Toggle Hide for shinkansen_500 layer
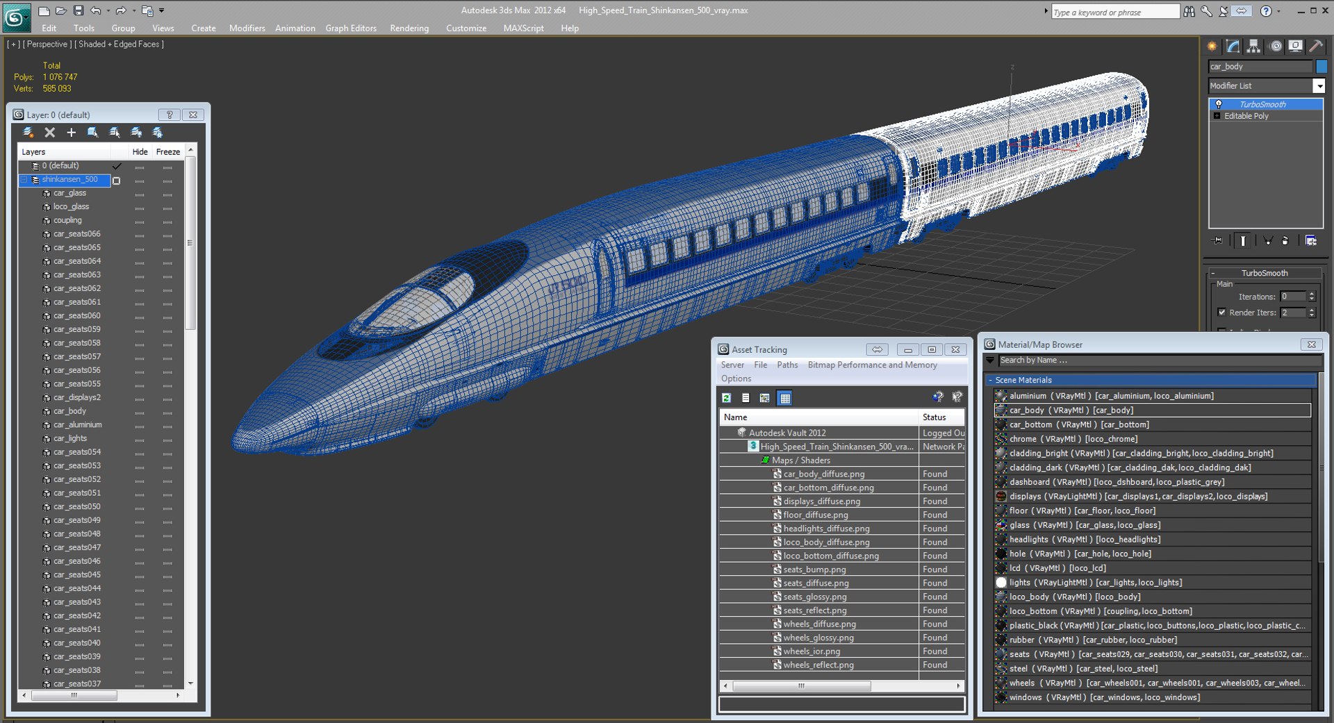 click(140, 181)
